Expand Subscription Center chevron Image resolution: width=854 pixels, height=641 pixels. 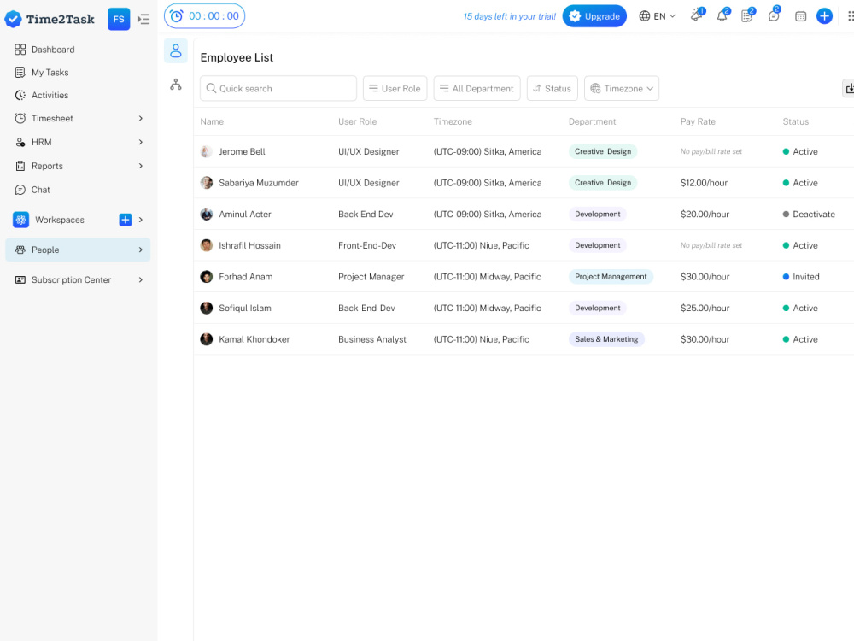141,279
